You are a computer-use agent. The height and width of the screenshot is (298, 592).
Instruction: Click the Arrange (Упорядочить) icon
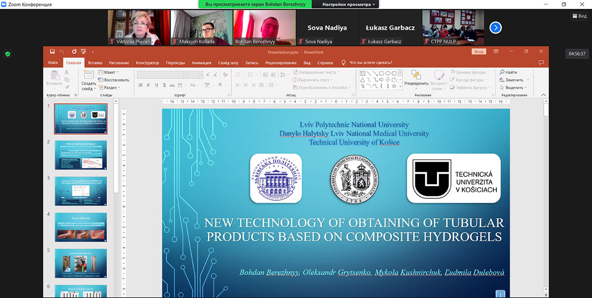[415, 74]
